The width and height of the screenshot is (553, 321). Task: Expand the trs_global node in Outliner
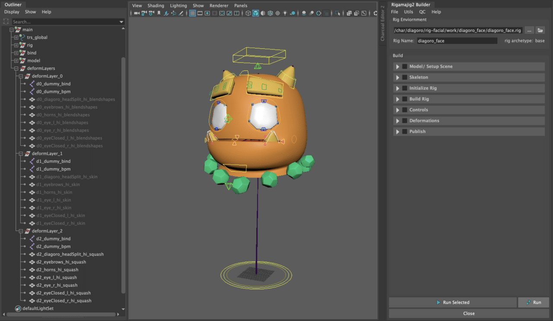[x=16, y=38]
